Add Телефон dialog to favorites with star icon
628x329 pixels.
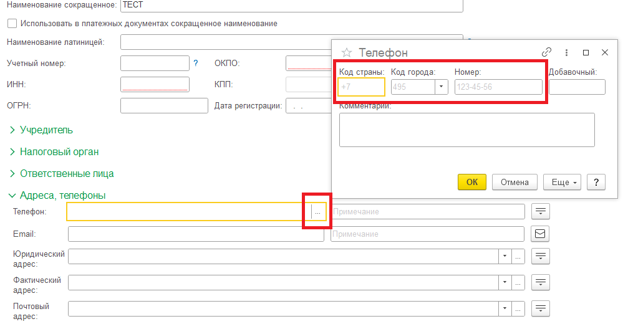point(347,52)
